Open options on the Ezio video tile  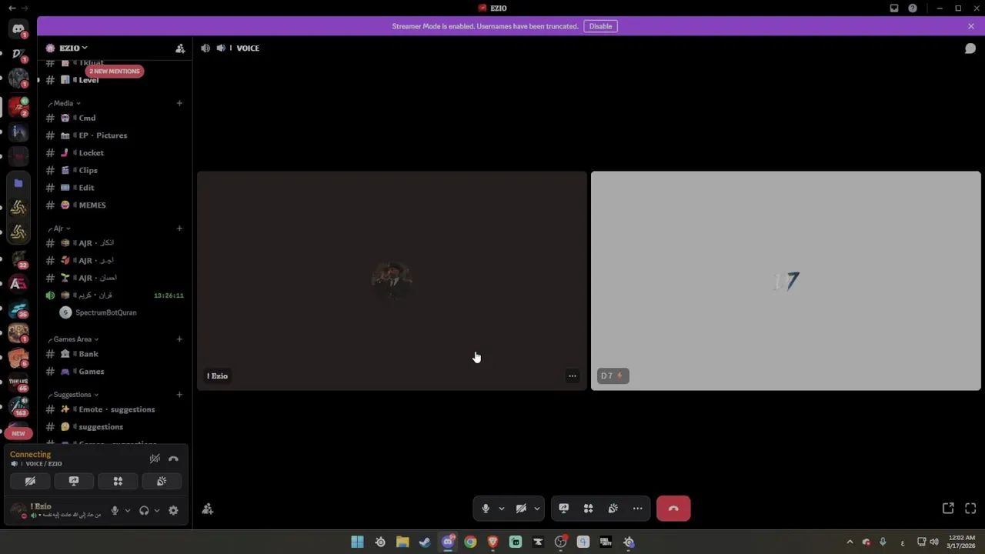click(572, 376)
